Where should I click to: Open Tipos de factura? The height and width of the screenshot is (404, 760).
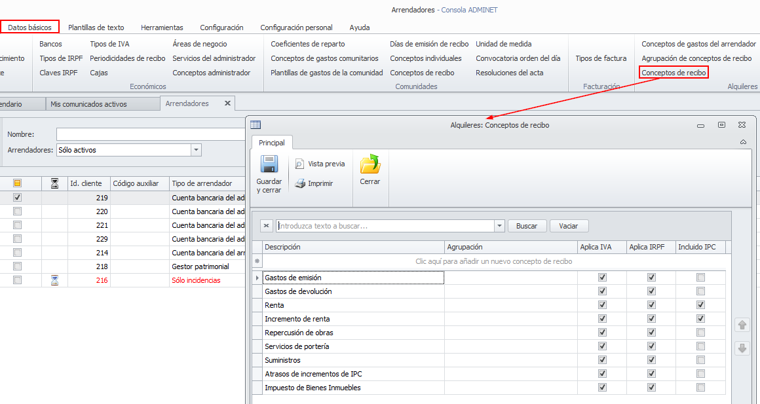coord(601,58)
